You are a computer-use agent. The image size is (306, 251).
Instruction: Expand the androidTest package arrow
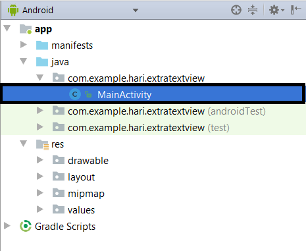(x=39, y=111)
